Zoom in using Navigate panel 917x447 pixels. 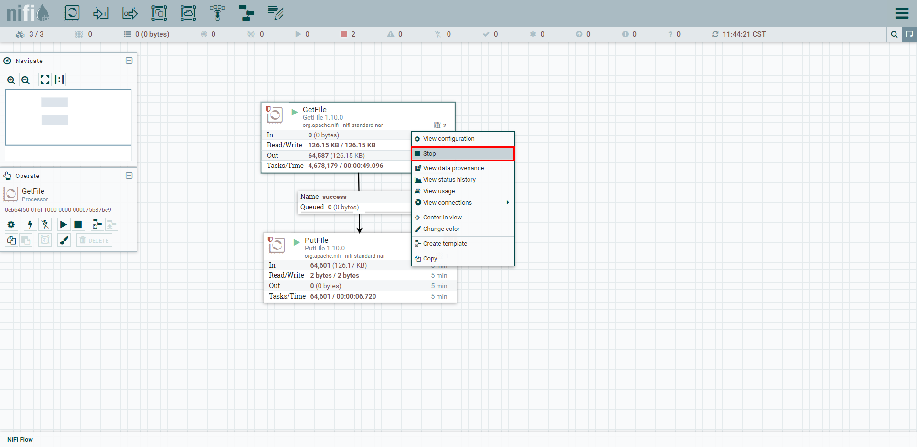click(11, 80)
